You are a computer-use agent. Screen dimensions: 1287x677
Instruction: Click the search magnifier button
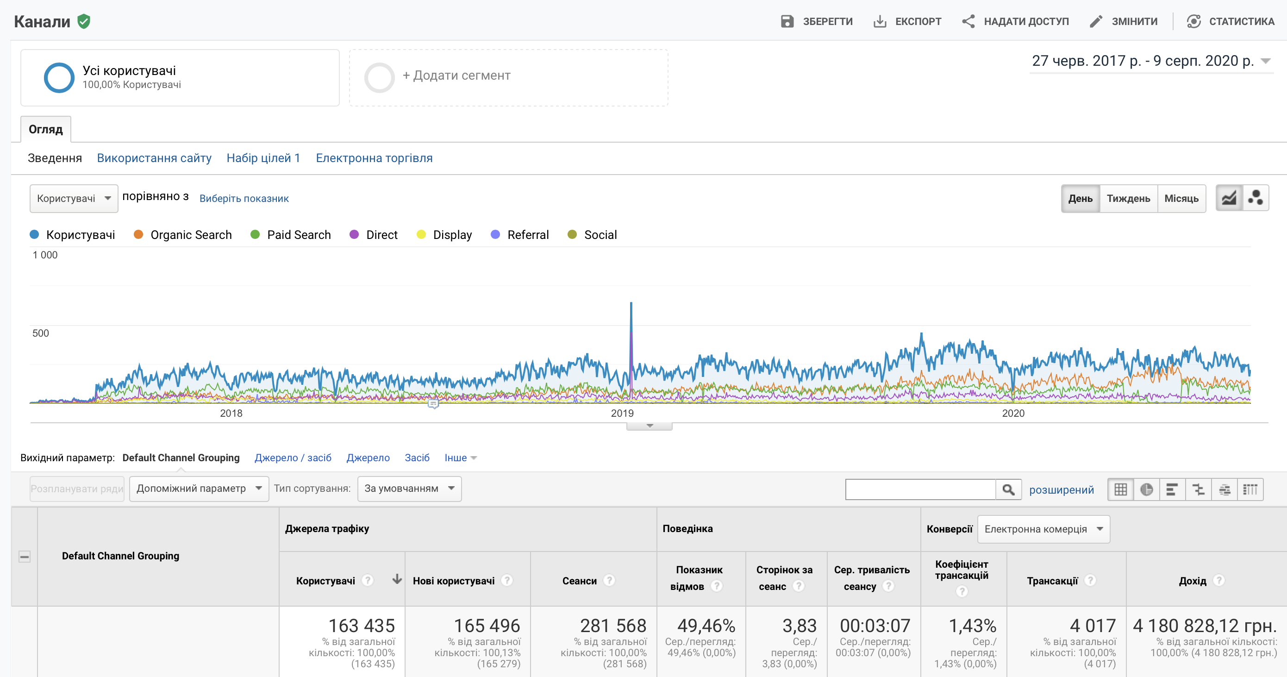click(x=1008, y=489)
